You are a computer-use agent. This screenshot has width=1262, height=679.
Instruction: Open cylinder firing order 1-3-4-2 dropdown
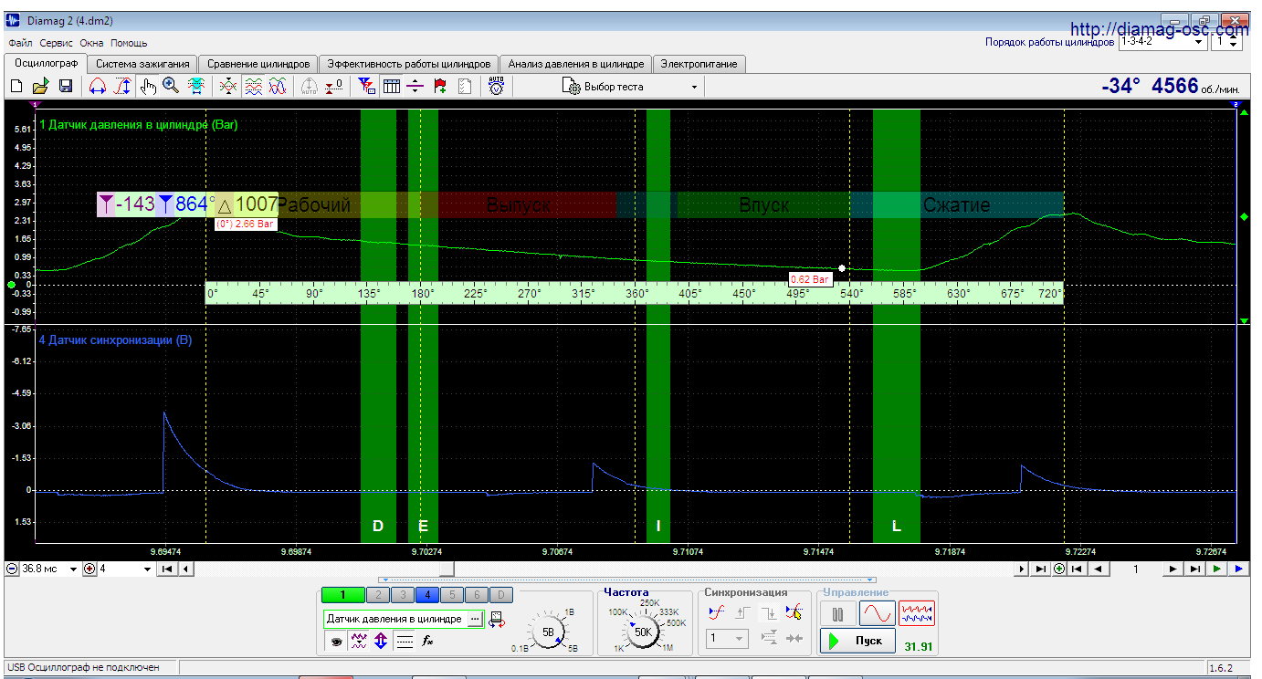coord(1162,41)
